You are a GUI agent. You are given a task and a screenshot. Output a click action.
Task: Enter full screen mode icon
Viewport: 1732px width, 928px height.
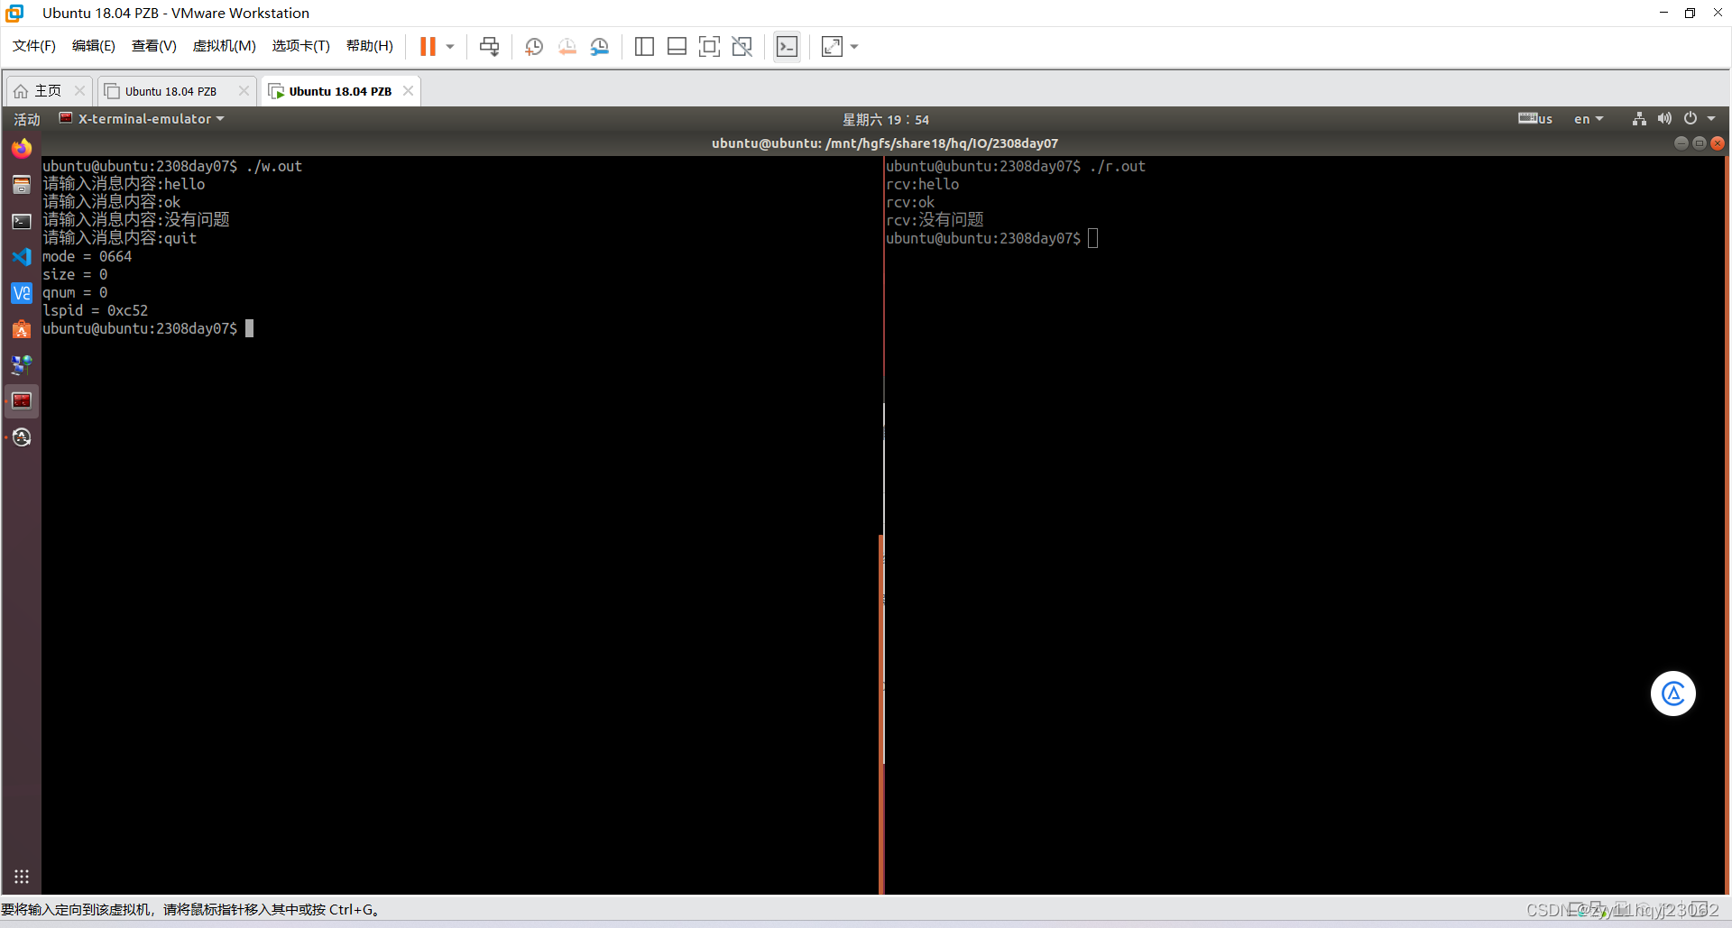click(709, 47)
